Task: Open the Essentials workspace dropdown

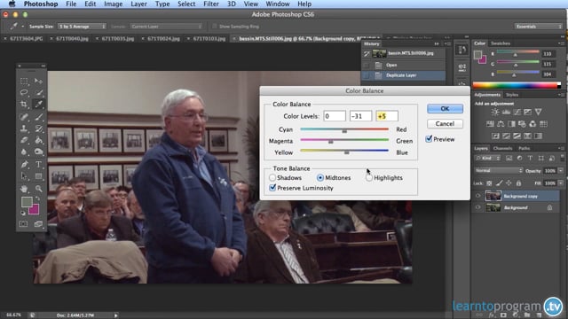Action: [x=539, y=27]
